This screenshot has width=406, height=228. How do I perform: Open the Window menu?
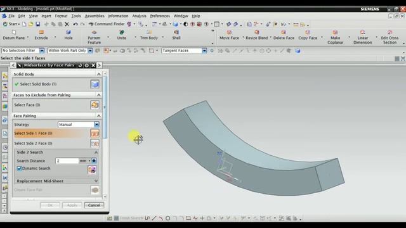(x=181, y=16)
